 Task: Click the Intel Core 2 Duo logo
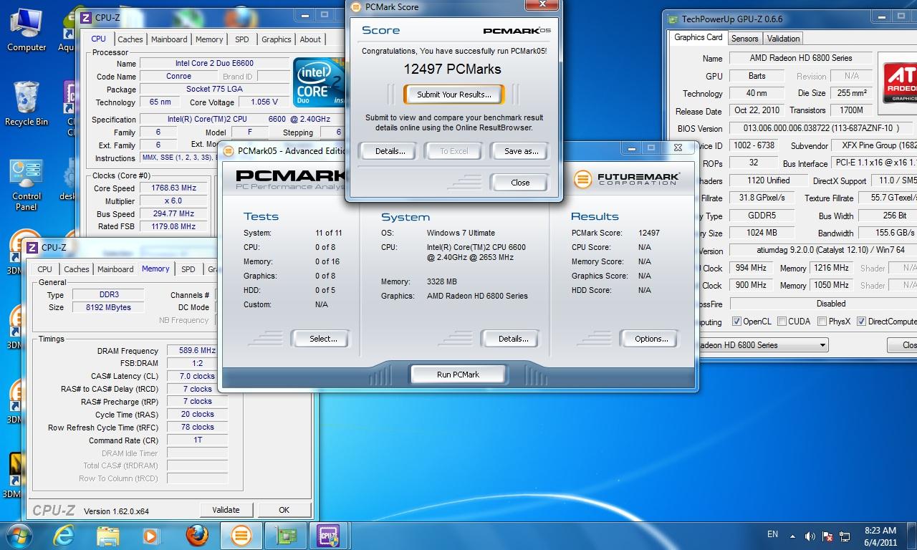pos(317,82)
